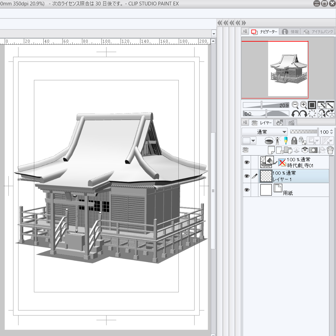The image size is (336, 336).
Task: Click the zoom out magnifier in Navigator
Action: 295,105
